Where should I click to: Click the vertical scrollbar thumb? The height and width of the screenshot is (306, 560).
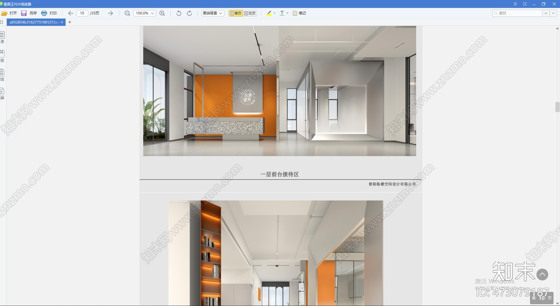pos(557,107)
